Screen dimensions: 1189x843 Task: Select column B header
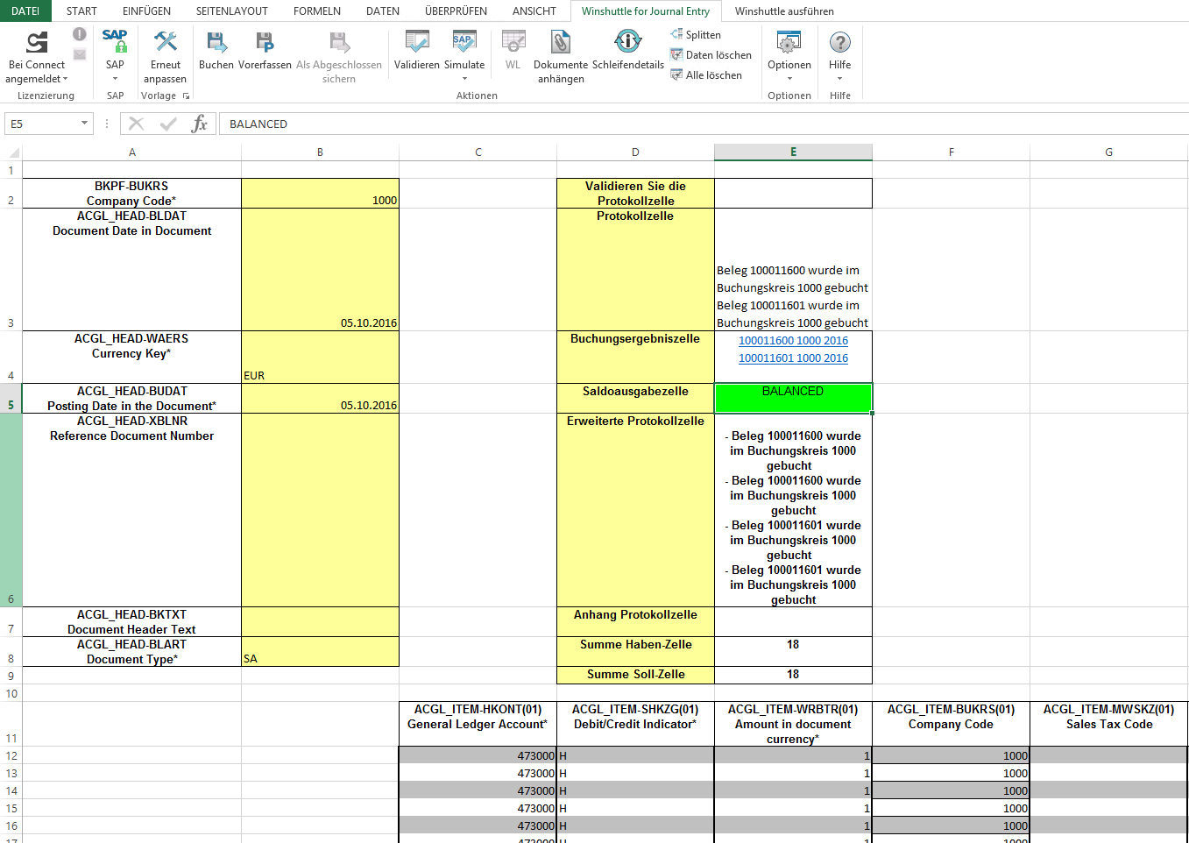tap(320, 152)
